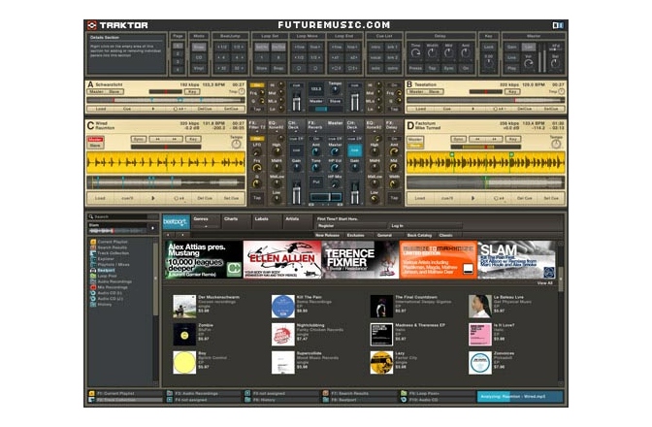This screenshot has height=427, width=652.
Task: Open deck C left FX Filter dropdown
Action: click(x=256, y=125)
